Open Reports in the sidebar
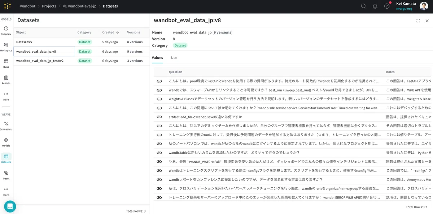 6,80
